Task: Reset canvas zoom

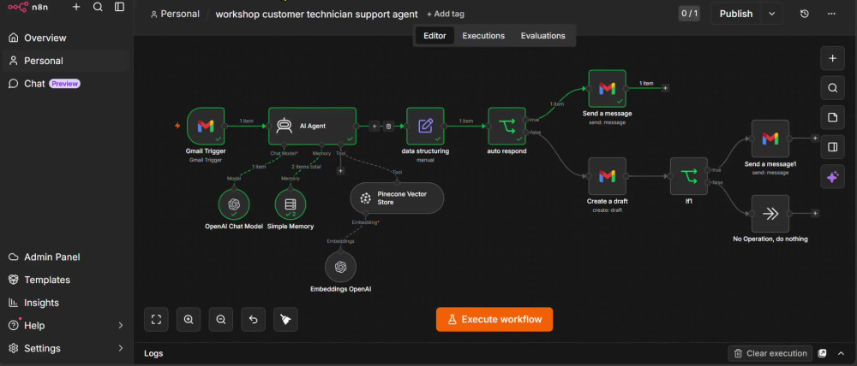Action: pos(253,320)
